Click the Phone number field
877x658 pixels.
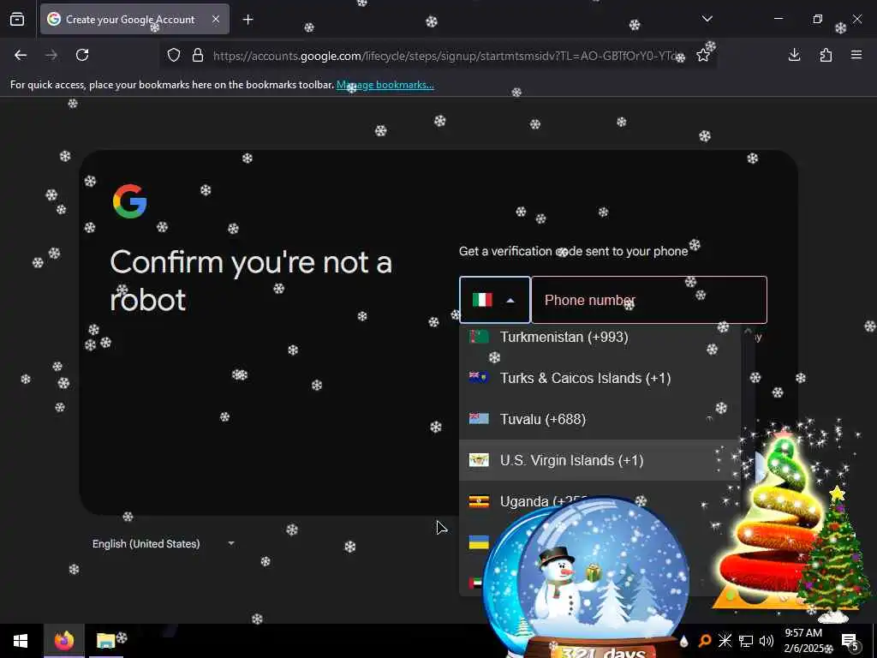[649, 300]
